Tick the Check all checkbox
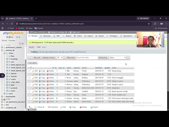This screenshot has height=127, width=169. [x=35, y=107]
